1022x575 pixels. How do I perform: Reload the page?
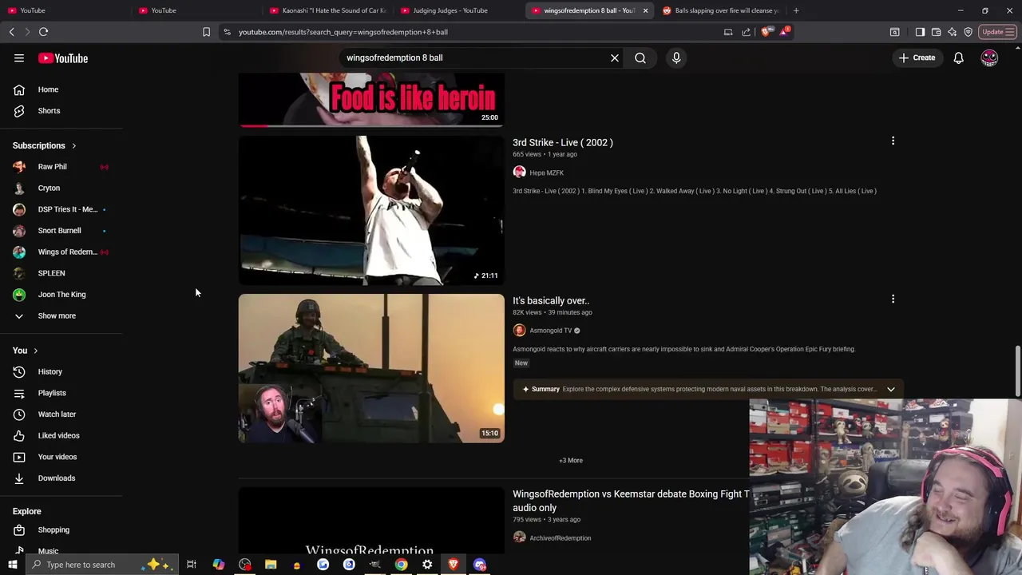(44, 32)
